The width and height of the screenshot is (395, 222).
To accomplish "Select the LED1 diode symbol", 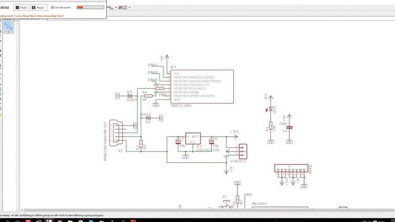I will (270, 109).
